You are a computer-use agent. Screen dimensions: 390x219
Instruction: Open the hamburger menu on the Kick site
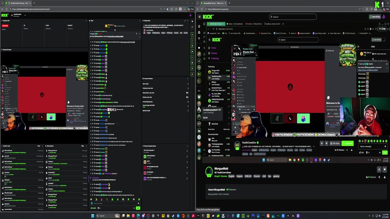pyautogui.click(x=199, y=17)
